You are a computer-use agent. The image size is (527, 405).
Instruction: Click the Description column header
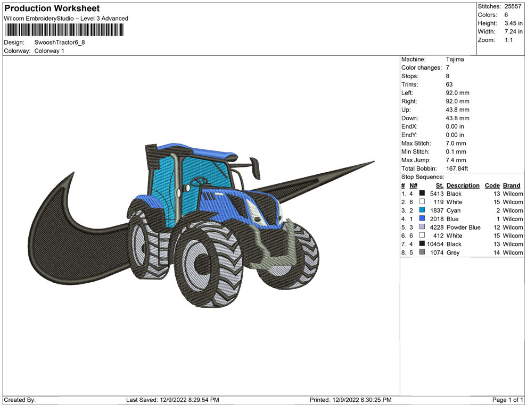click(463, 185)
